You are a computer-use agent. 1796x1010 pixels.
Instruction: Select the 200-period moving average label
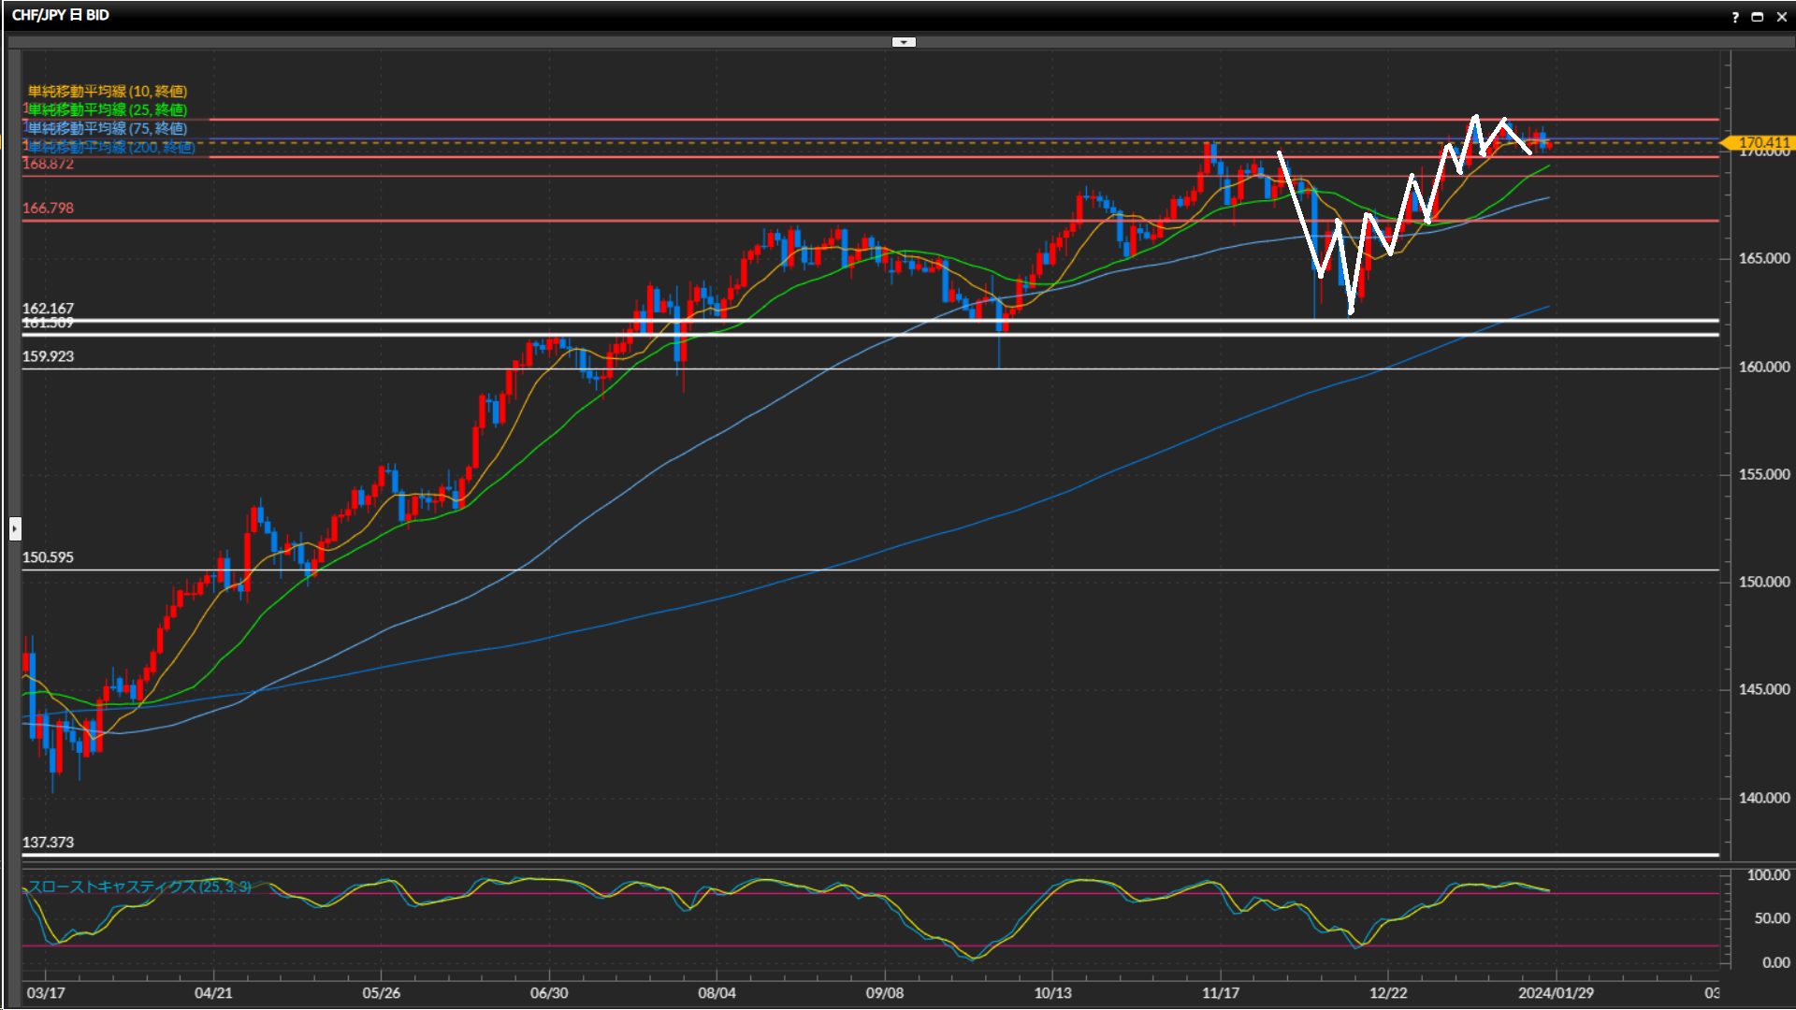pyautogui.click(x=111, y=148)
